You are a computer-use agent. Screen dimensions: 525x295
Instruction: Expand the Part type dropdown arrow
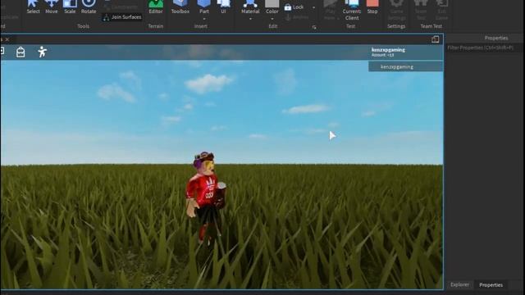[204, 19]
